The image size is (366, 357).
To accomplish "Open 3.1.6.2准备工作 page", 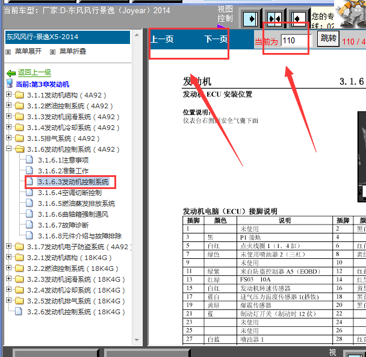I will click(x=63, y=171).
